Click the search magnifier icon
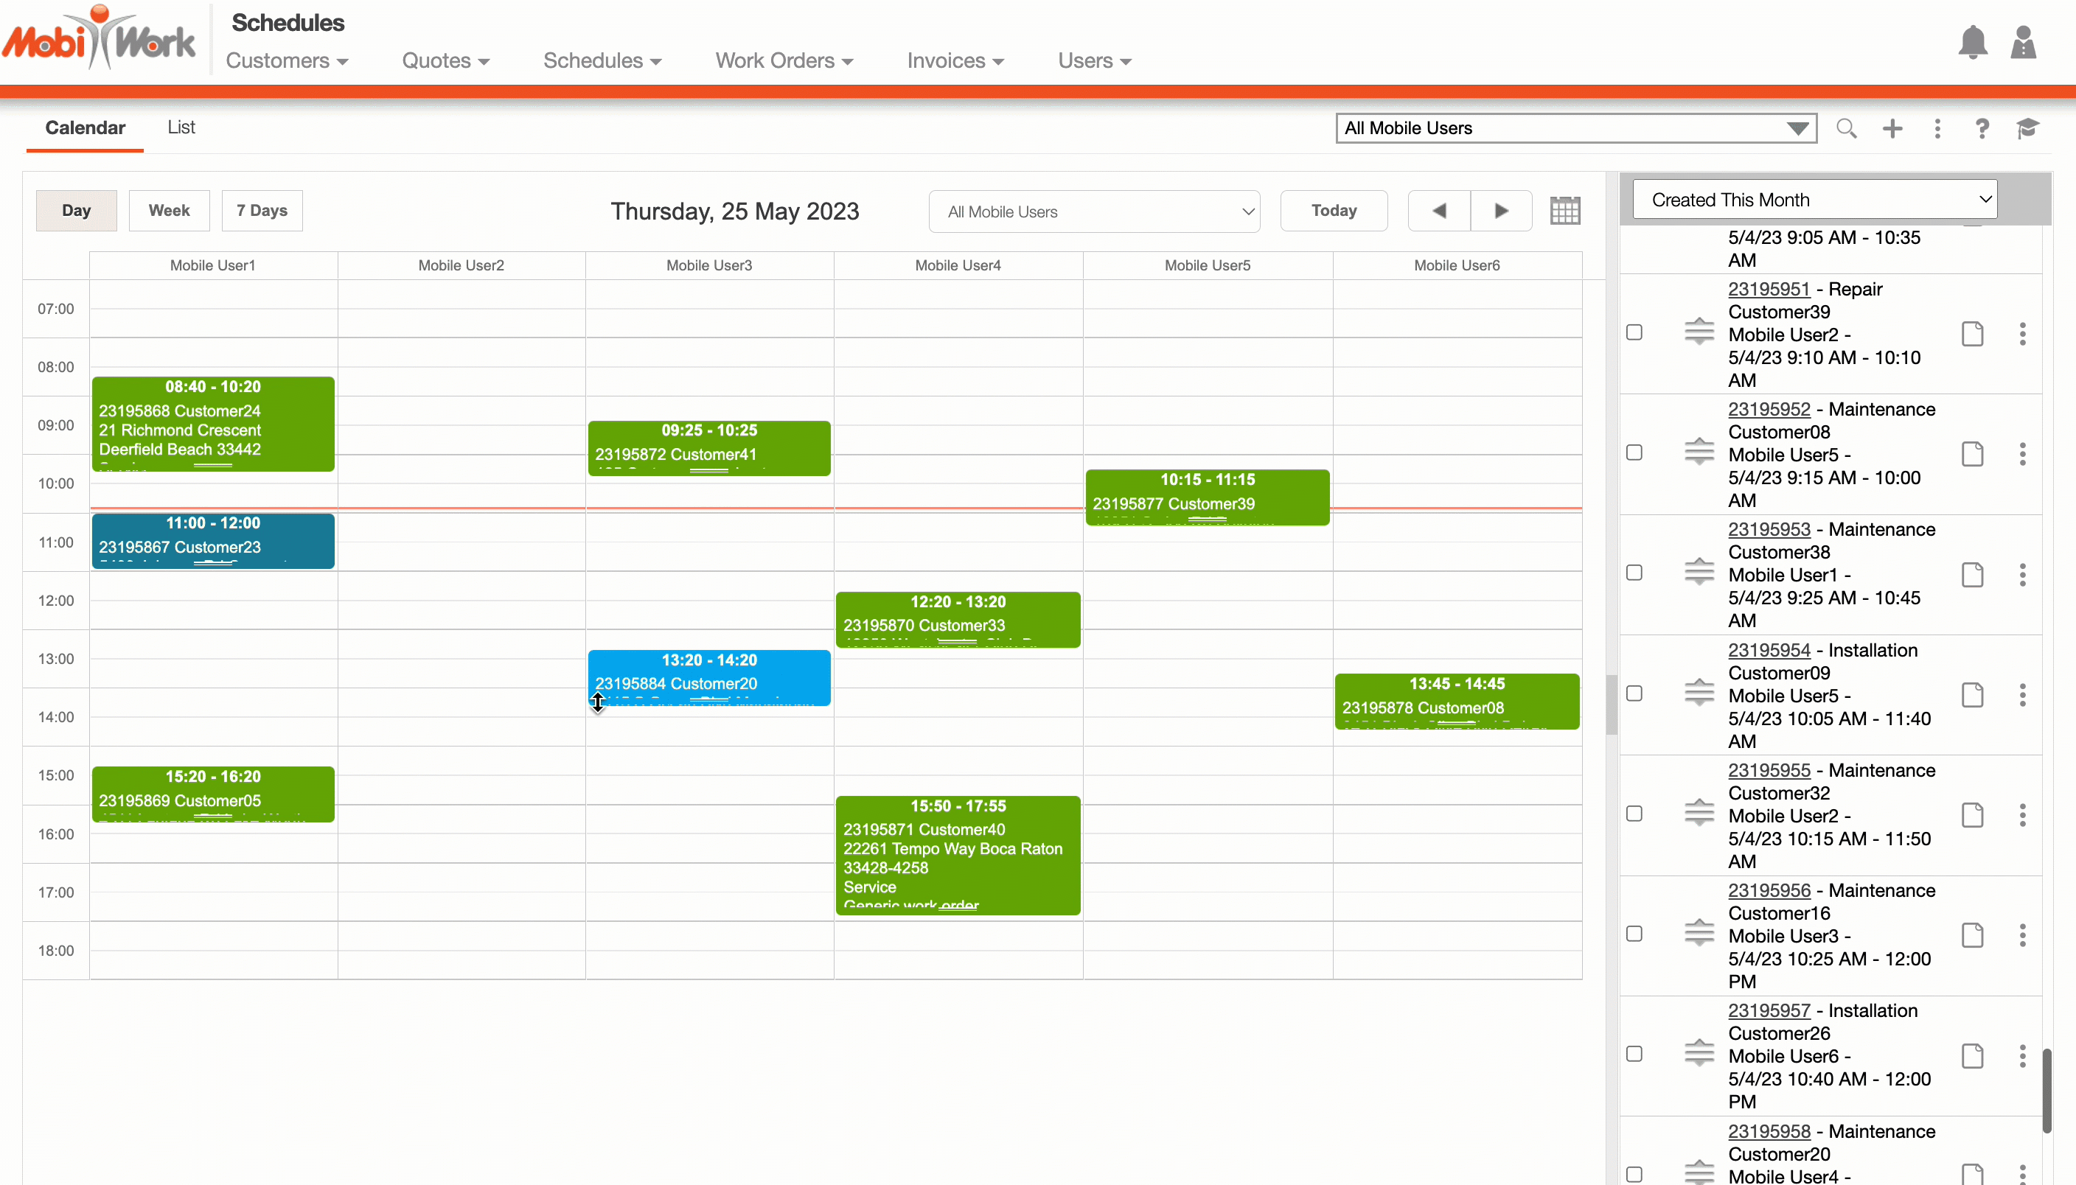2076x1185 pixels. pyautogui.click(x=1847, y=128)
